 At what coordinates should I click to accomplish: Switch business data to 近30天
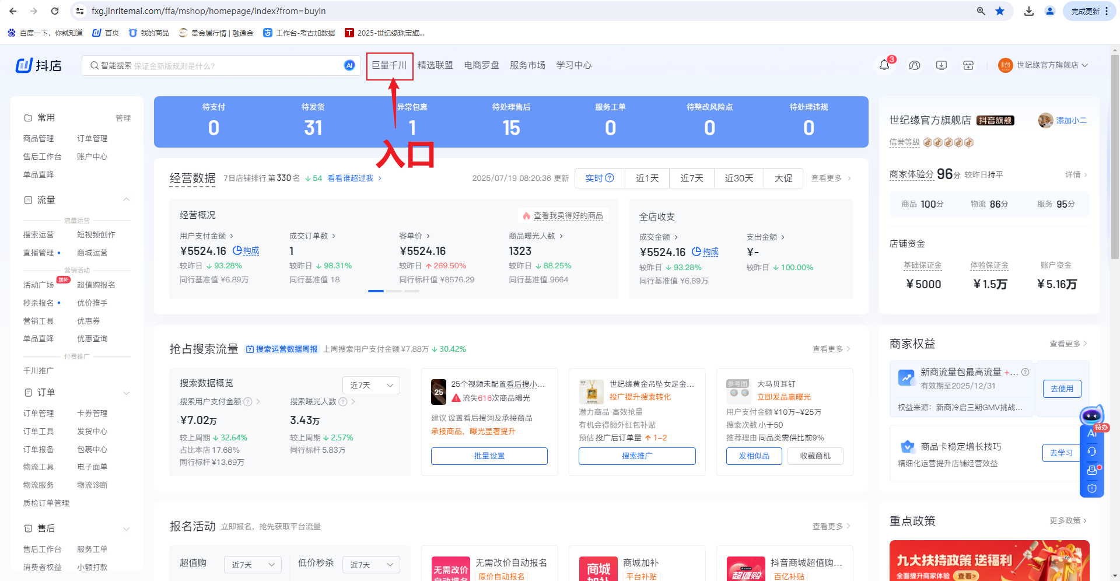(x=739, y=178)
